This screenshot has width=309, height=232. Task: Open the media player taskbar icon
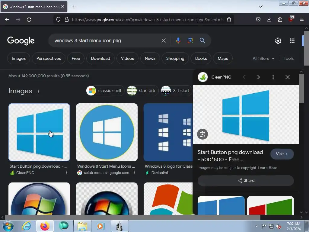click(x=100, y=226)
